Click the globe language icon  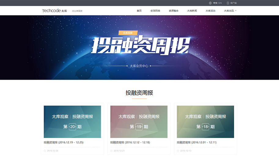coord(210,3)
